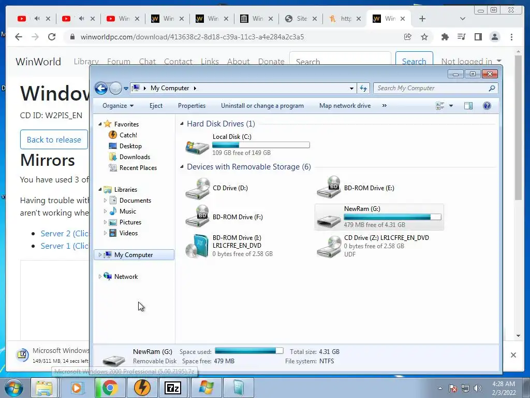This screenshot has width=530, height=398.
Task: Click Properties in the Explorer toolbar
Action: point(192,106)
